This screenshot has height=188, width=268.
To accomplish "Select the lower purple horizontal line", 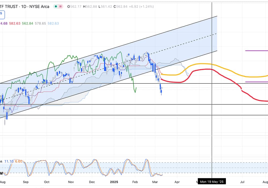I will [x=256, y=82].
